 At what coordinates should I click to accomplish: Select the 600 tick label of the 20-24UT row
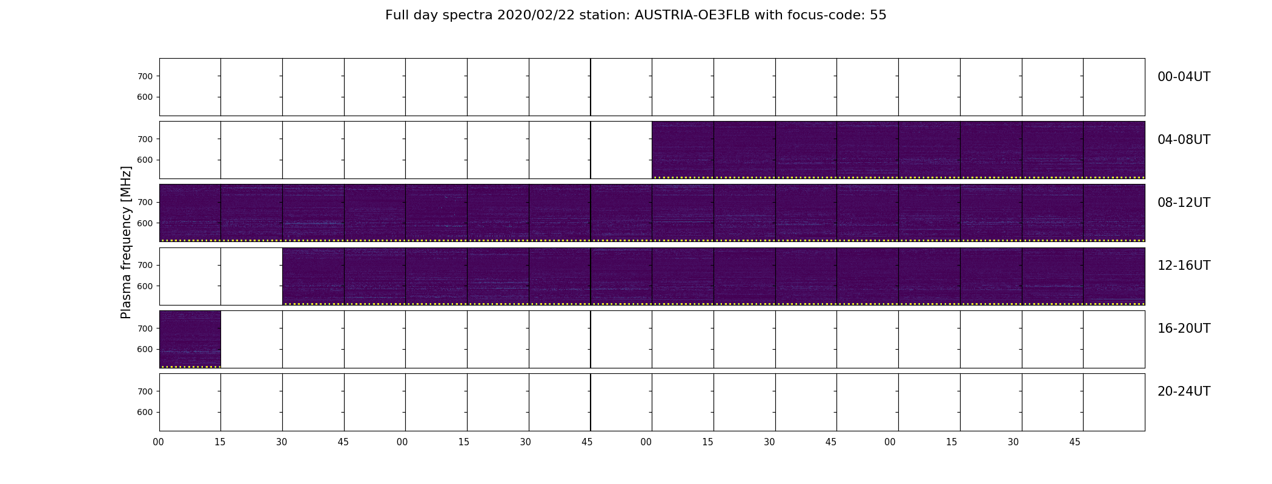click(x=145, y=412)
